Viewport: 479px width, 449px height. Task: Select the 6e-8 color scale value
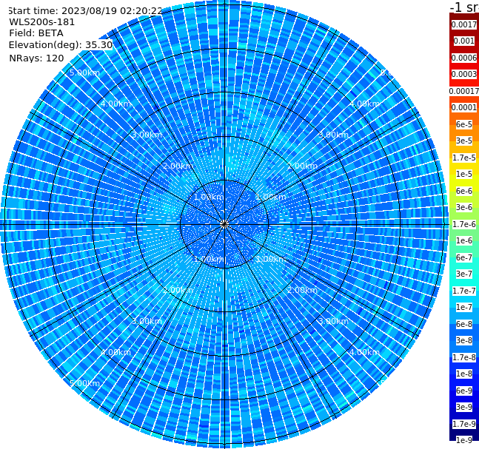click(464, 324)
